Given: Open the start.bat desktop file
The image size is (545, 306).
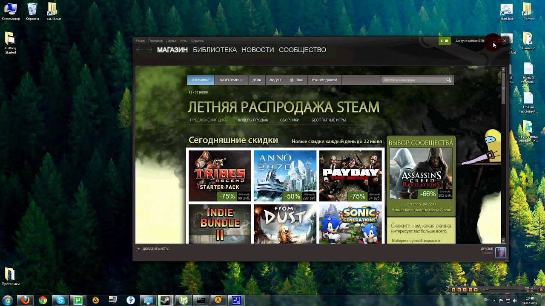Looking at the screenshot, I should tap(507, 11).
